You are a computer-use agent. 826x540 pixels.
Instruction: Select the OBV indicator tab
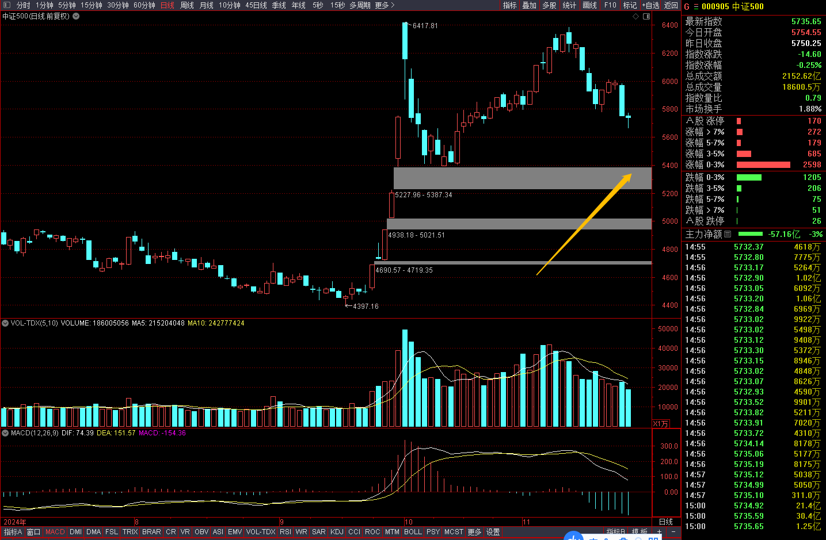201,532
